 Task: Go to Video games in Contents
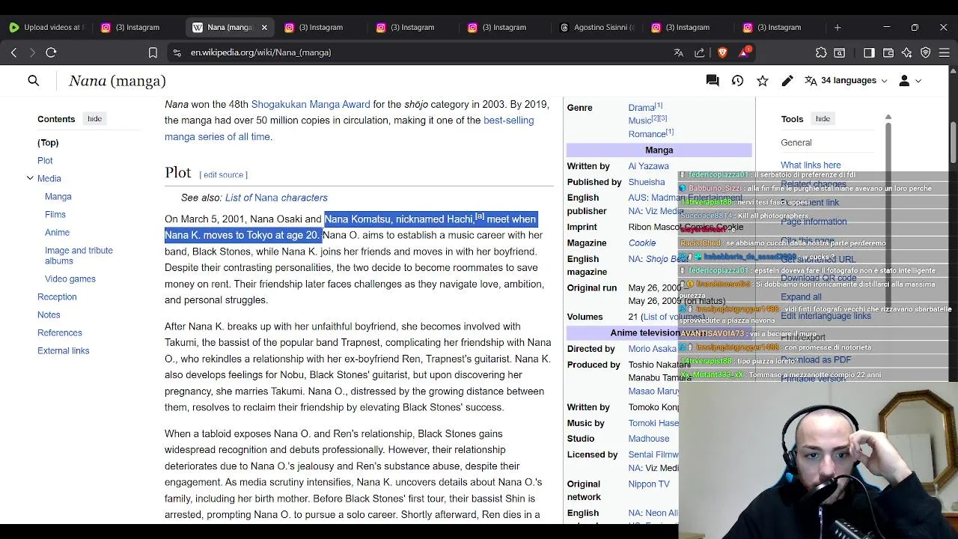(x=70, y=278)
